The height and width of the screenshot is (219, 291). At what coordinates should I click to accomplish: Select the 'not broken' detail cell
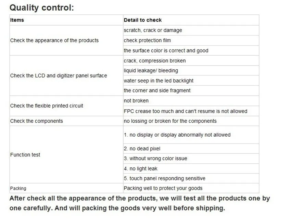pyautogui.click(x=191, y=101)
